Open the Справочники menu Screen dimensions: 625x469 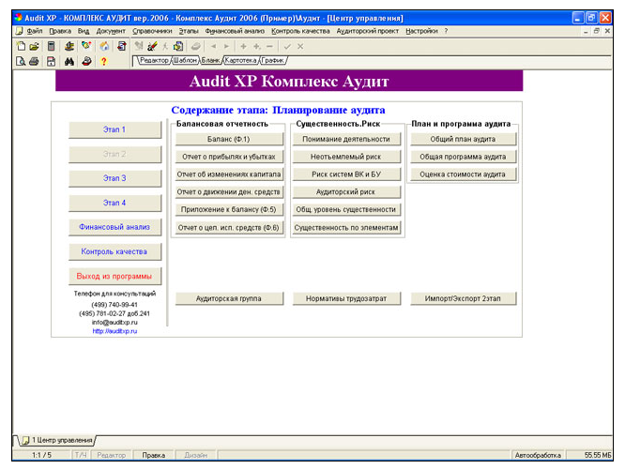pos(152,31)
